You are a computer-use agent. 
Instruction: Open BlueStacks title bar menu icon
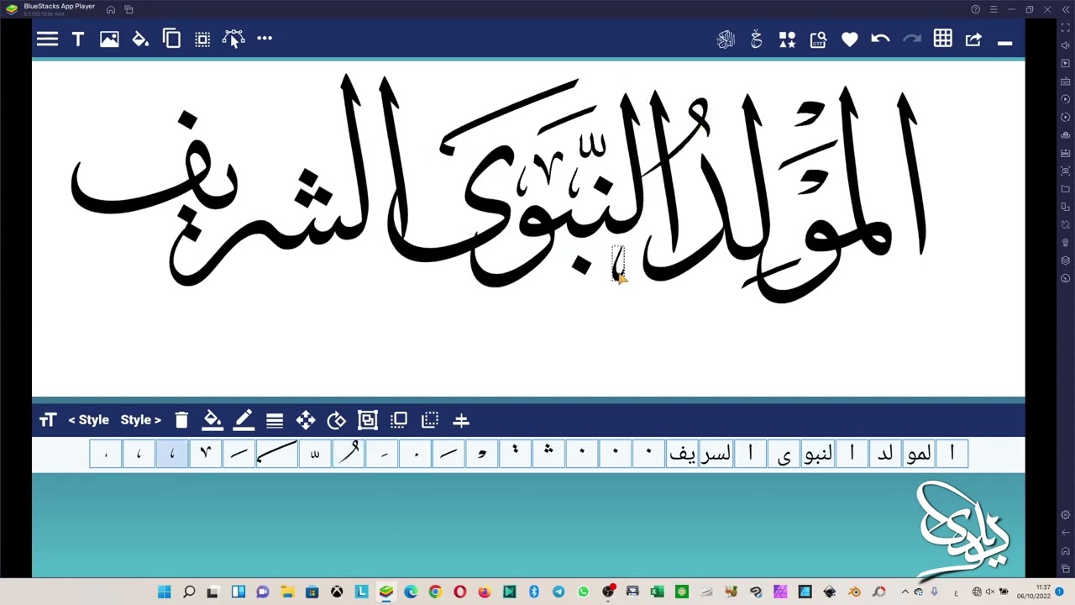tap(994, 9)
